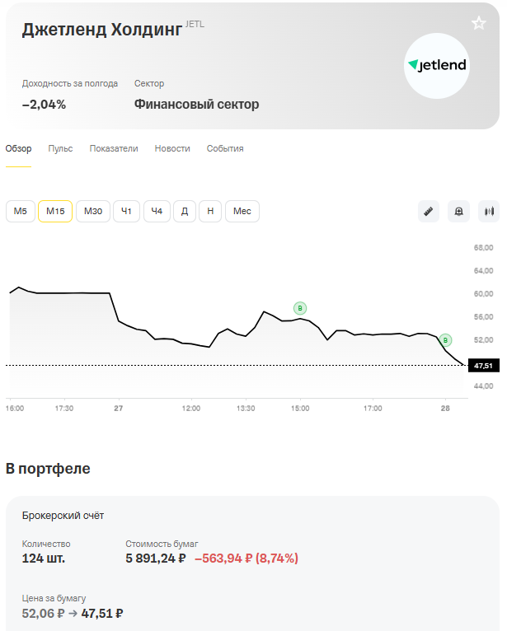This screenshot has width=507, height=631.
Task: Select the Мес monthly timeframe
Action: [242, 211]
